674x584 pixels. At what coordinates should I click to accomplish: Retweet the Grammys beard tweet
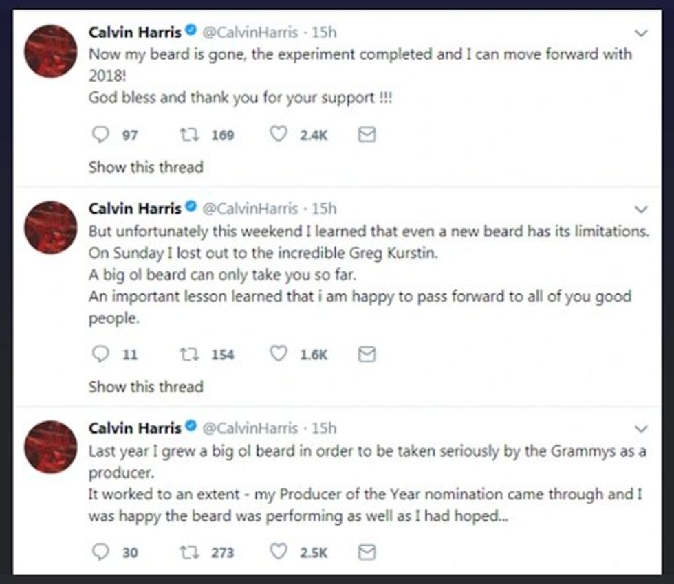pyautogui.click(x=186, y=552)
